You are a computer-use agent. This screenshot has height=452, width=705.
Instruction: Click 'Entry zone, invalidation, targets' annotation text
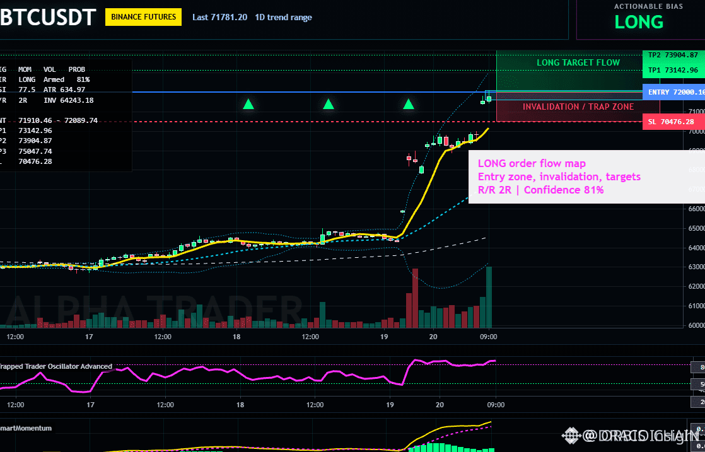(x=559, y=177)
